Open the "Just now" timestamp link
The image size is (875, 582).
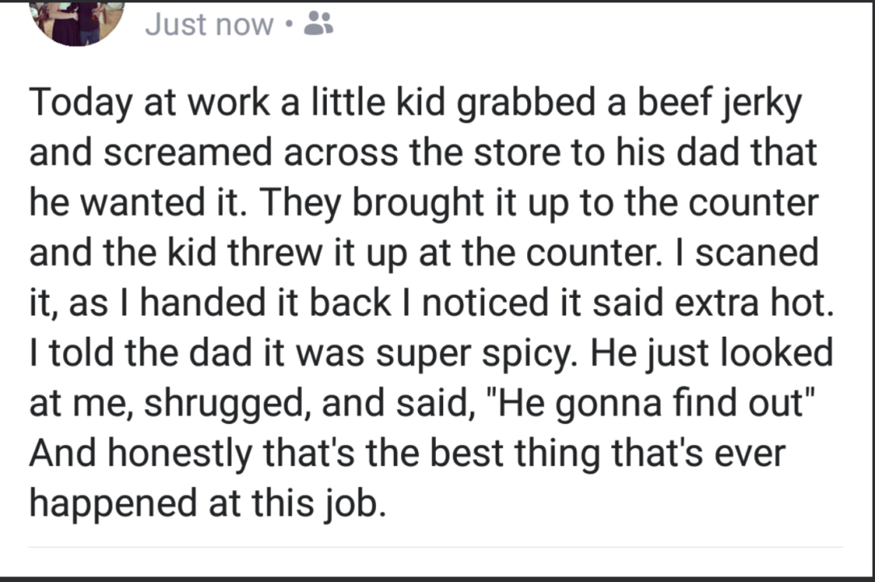[209, 24]
